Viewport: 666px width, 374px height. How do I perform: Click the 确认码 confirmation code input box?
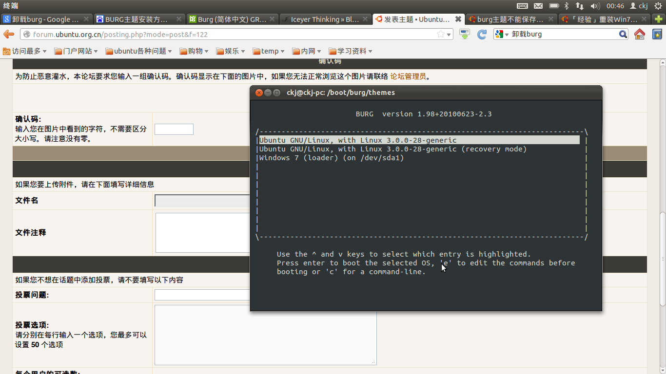click(x=174, y=129)
